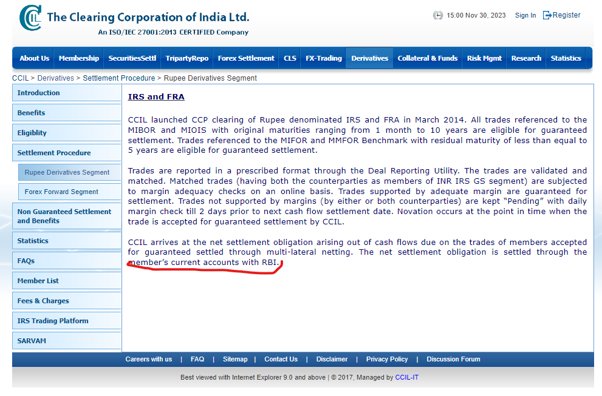Screen dimensions: 602x396
Task: Open Settlement Procedure in the sidebar
Action: point(66,153)
